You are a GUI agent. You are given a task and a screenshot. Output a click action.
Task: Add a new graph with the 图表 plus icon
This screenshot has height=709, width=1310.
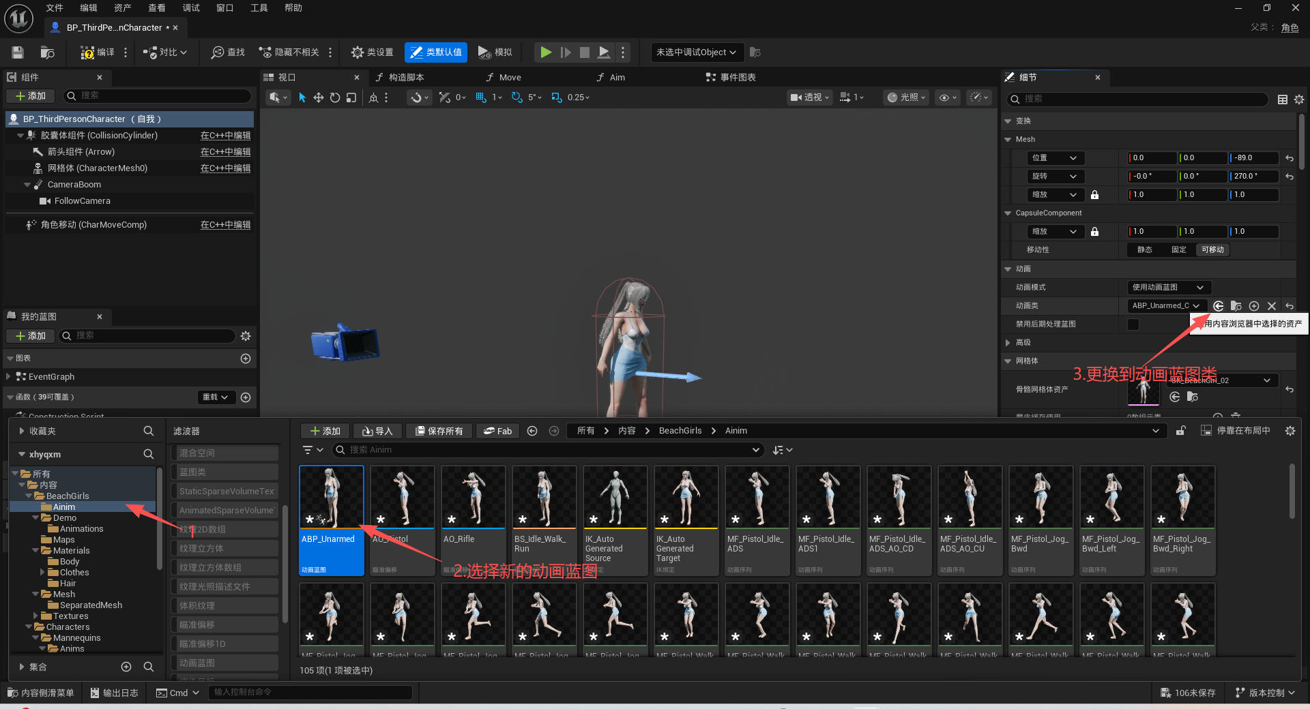point(246,359)
